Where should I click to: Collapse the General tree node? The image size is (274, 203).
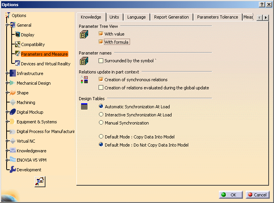7,25
